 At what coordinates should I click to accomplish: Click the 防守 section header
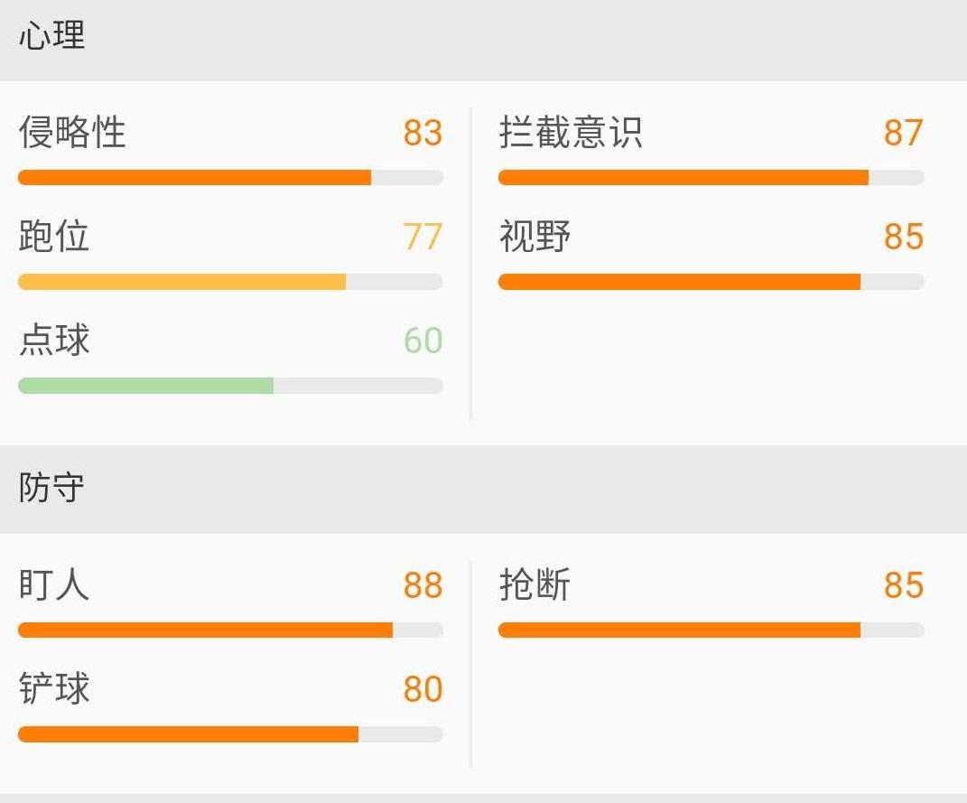click(52, 488)
